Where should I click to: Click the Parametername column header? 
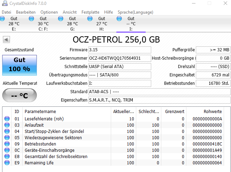67,112
